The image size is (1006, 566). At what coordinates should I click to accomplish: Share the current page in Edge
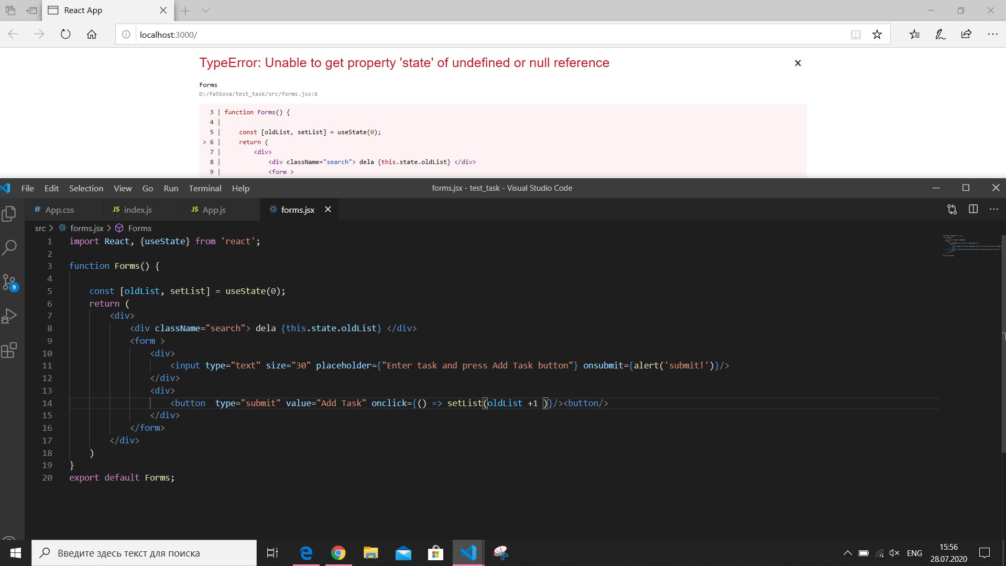point(966,35)
